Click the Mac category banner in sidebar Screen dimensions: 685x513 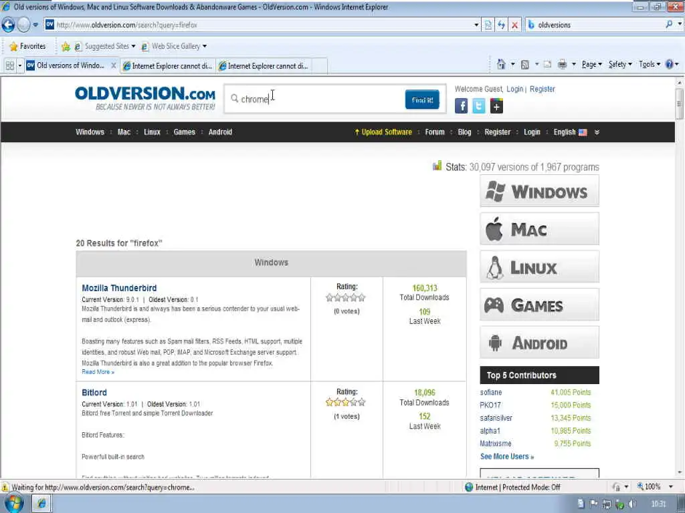(540, 229)
